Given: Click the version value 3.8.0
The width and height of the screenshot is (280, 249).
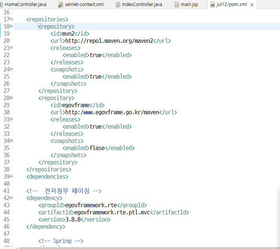Looking at the screenshot, I should [x=73, y=219].
